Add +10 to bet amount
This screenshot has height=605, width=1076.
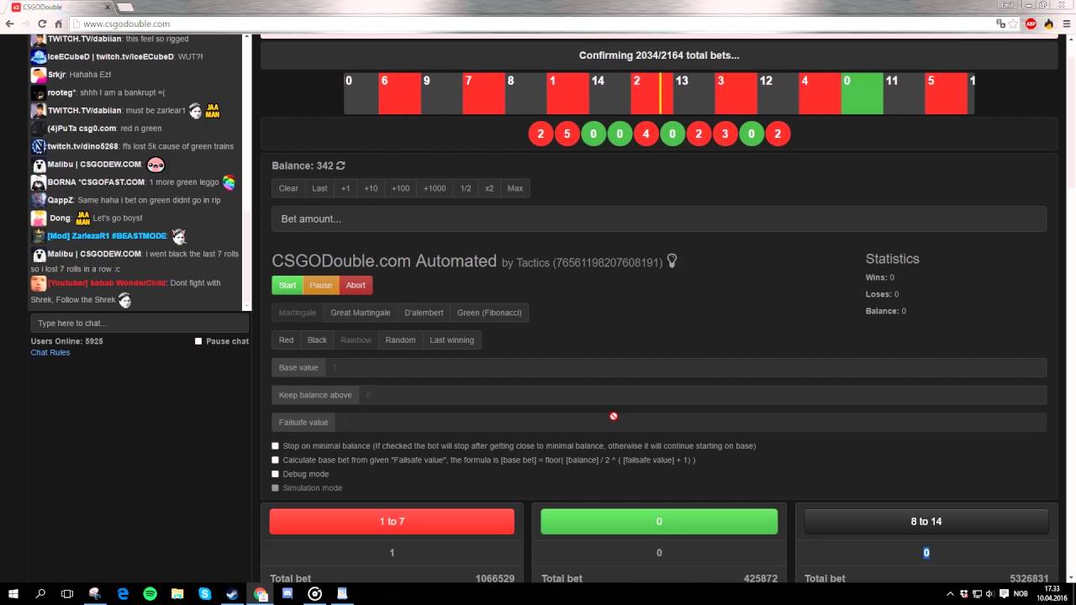pos(371,188)
